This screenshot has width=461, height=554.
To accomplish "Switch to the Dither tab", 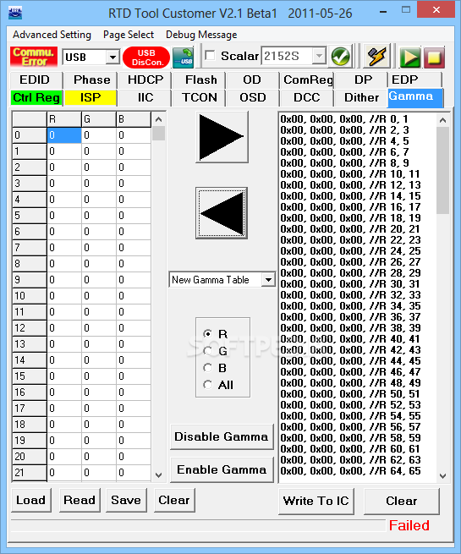I will (x=361, y=97).
